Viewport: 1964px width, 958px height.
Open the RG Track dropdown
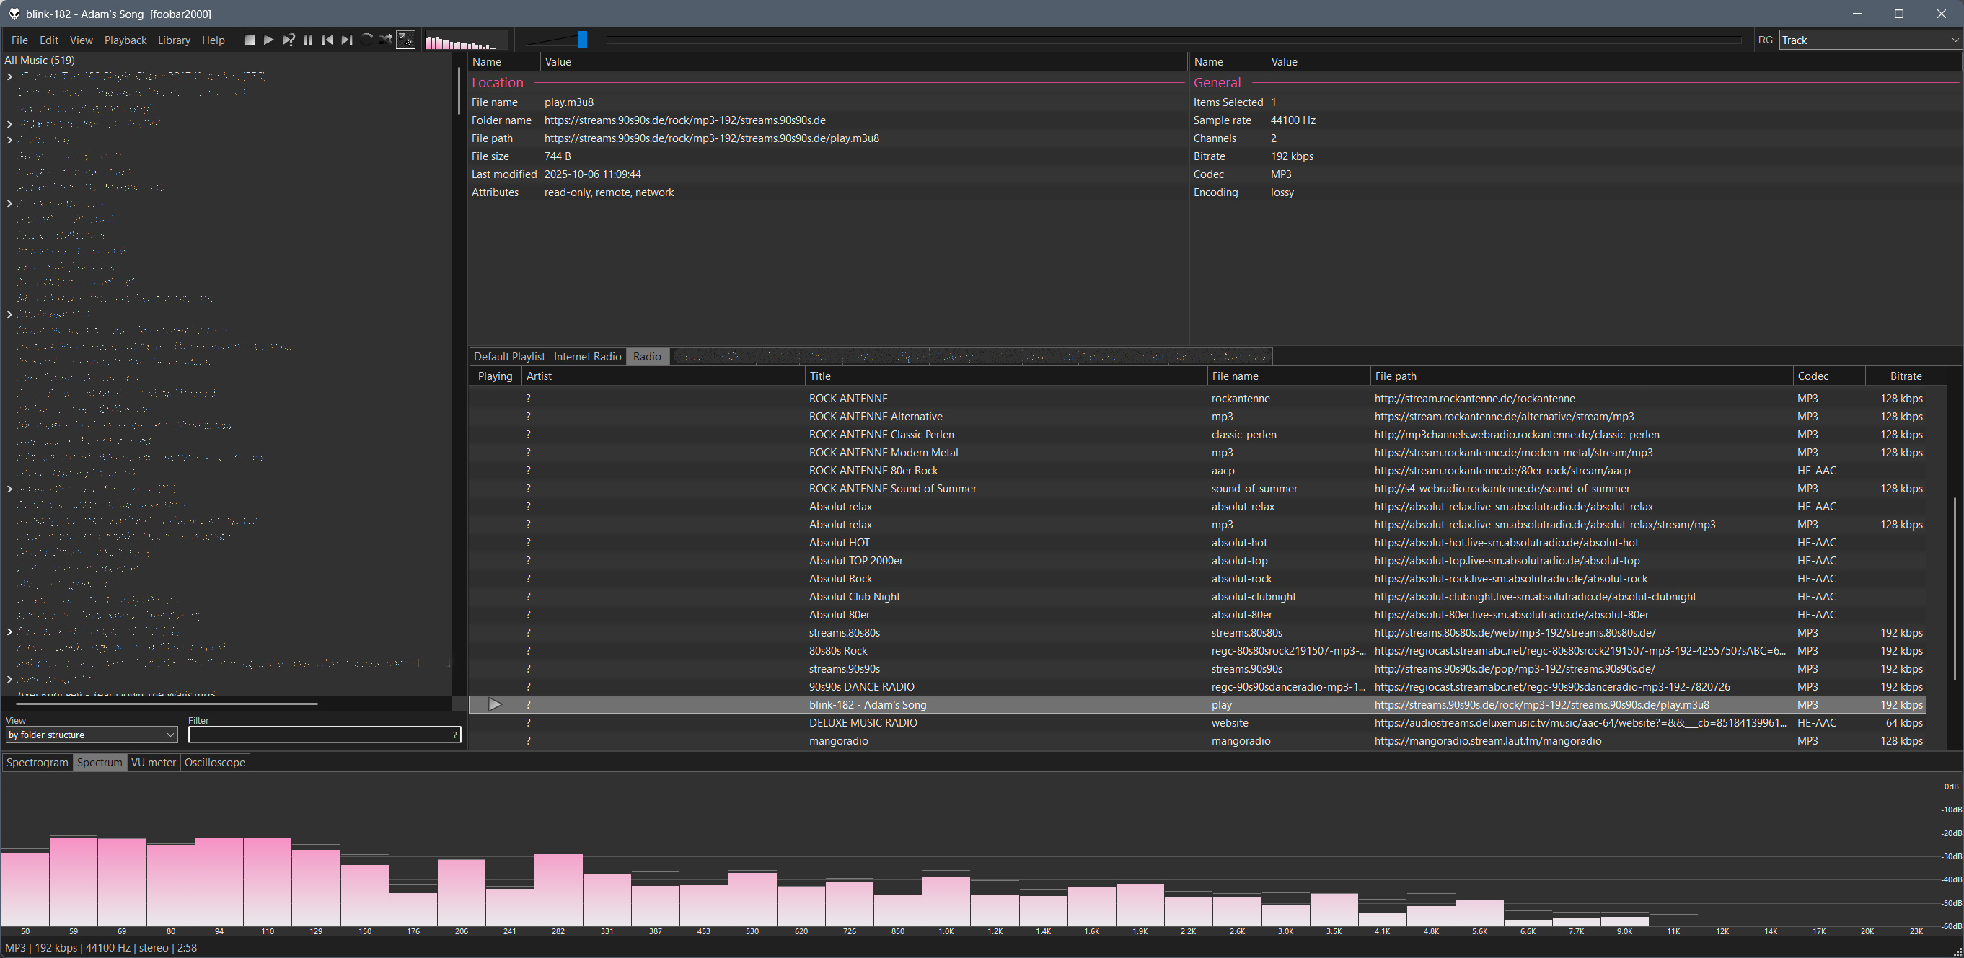click(1870, 40)
